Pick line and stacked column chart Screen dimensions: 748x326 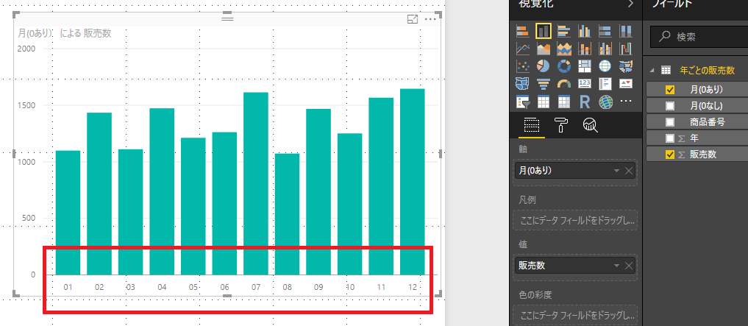585,49
